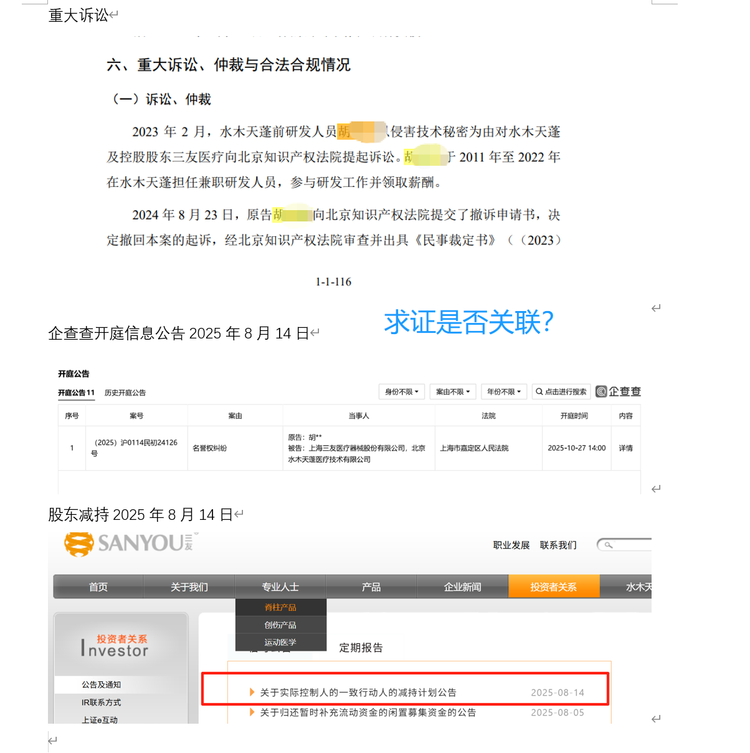Select the highlighted 投资者关系 nav item

click(x=554, y=587)
